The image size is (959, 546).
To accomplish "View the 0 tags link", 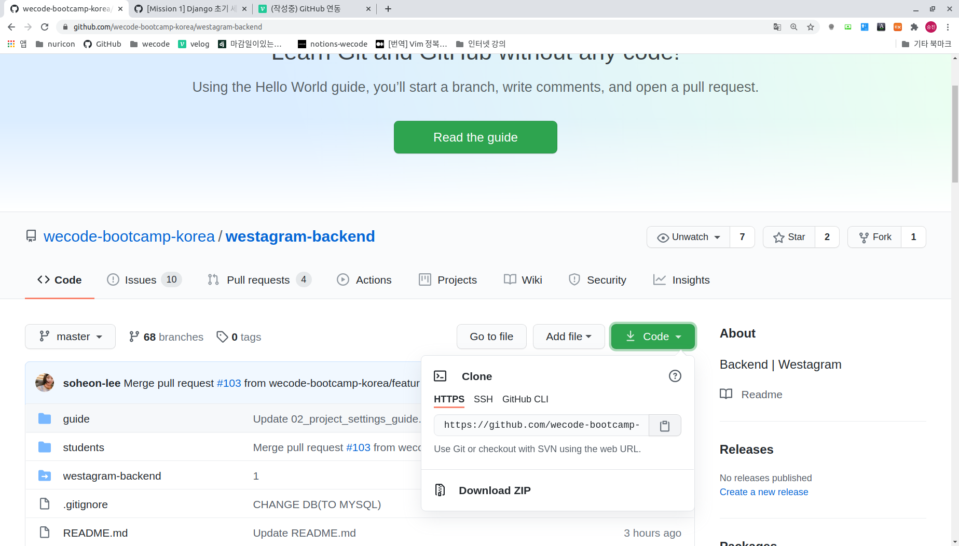I will tap(239, 337).
